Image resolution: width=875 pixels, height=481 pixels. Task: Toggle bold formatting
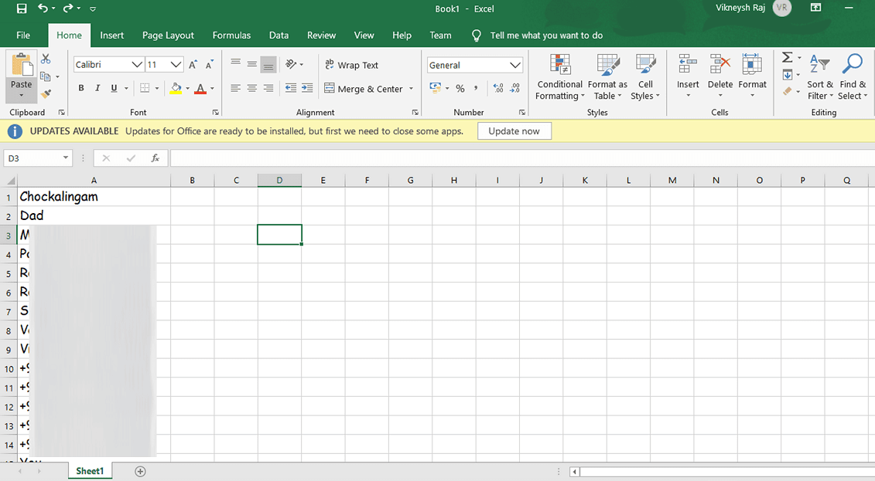point(81,88)
